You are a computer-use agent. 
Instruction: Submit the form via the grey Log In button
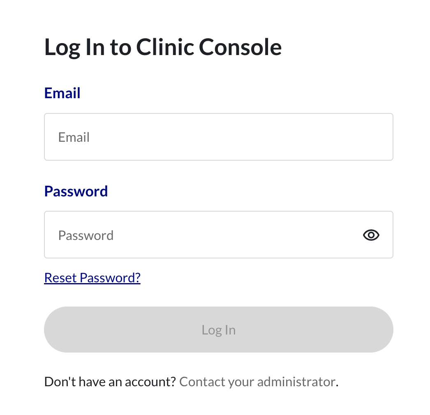218,330
